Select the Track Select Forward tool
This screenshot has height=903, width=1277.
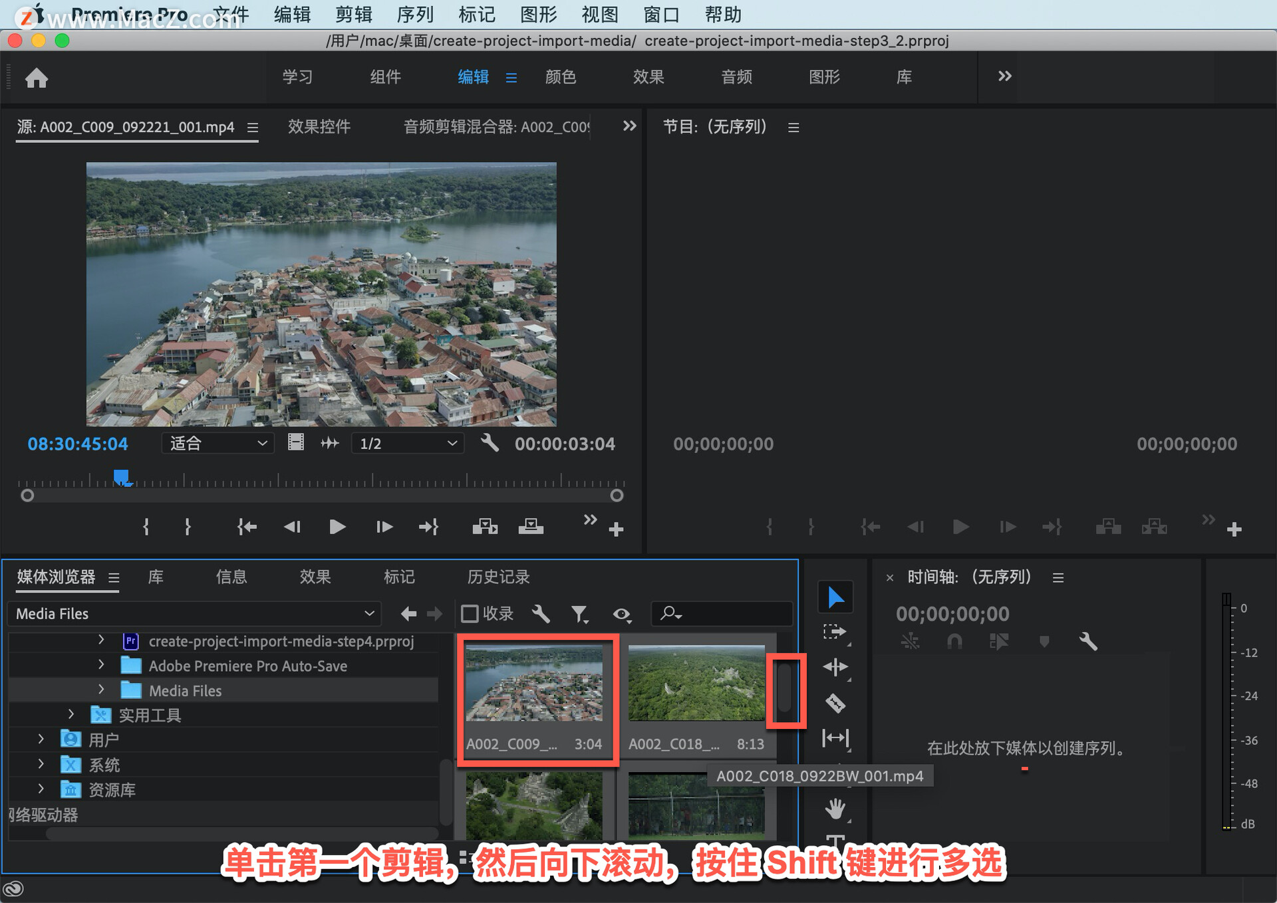pyautogui.click(x=835, y=631)
